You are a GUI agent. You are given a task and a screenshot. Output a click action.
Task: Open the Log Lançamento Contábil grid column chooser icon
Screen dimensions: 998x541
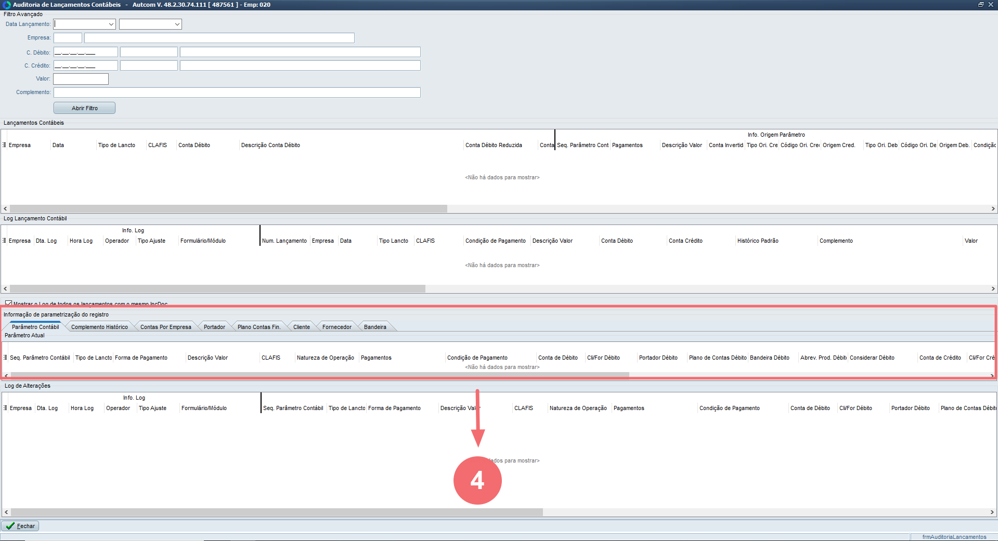(x=5, y=241)
